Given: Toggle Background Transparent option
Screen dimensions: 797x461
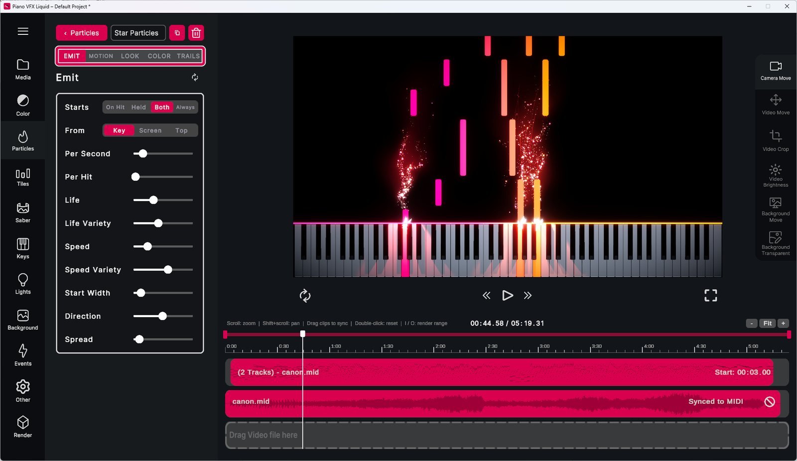Looking at the screenshot, I should (776, 243).
